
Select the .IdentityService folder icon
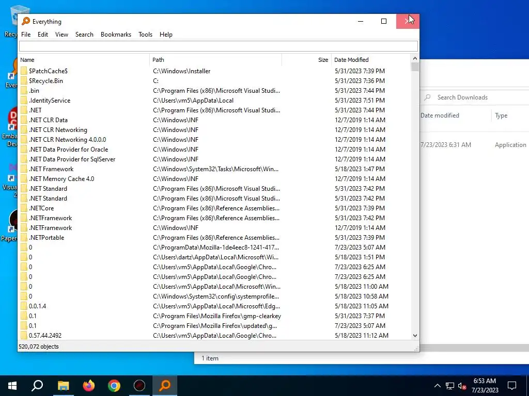24,100
